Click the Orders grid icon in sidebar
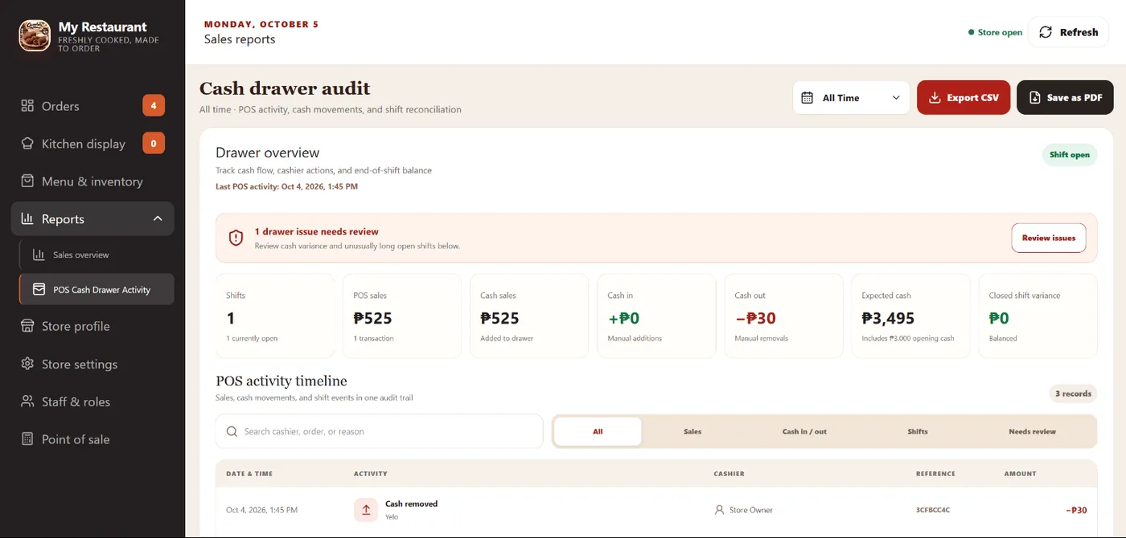 point(27,106)
